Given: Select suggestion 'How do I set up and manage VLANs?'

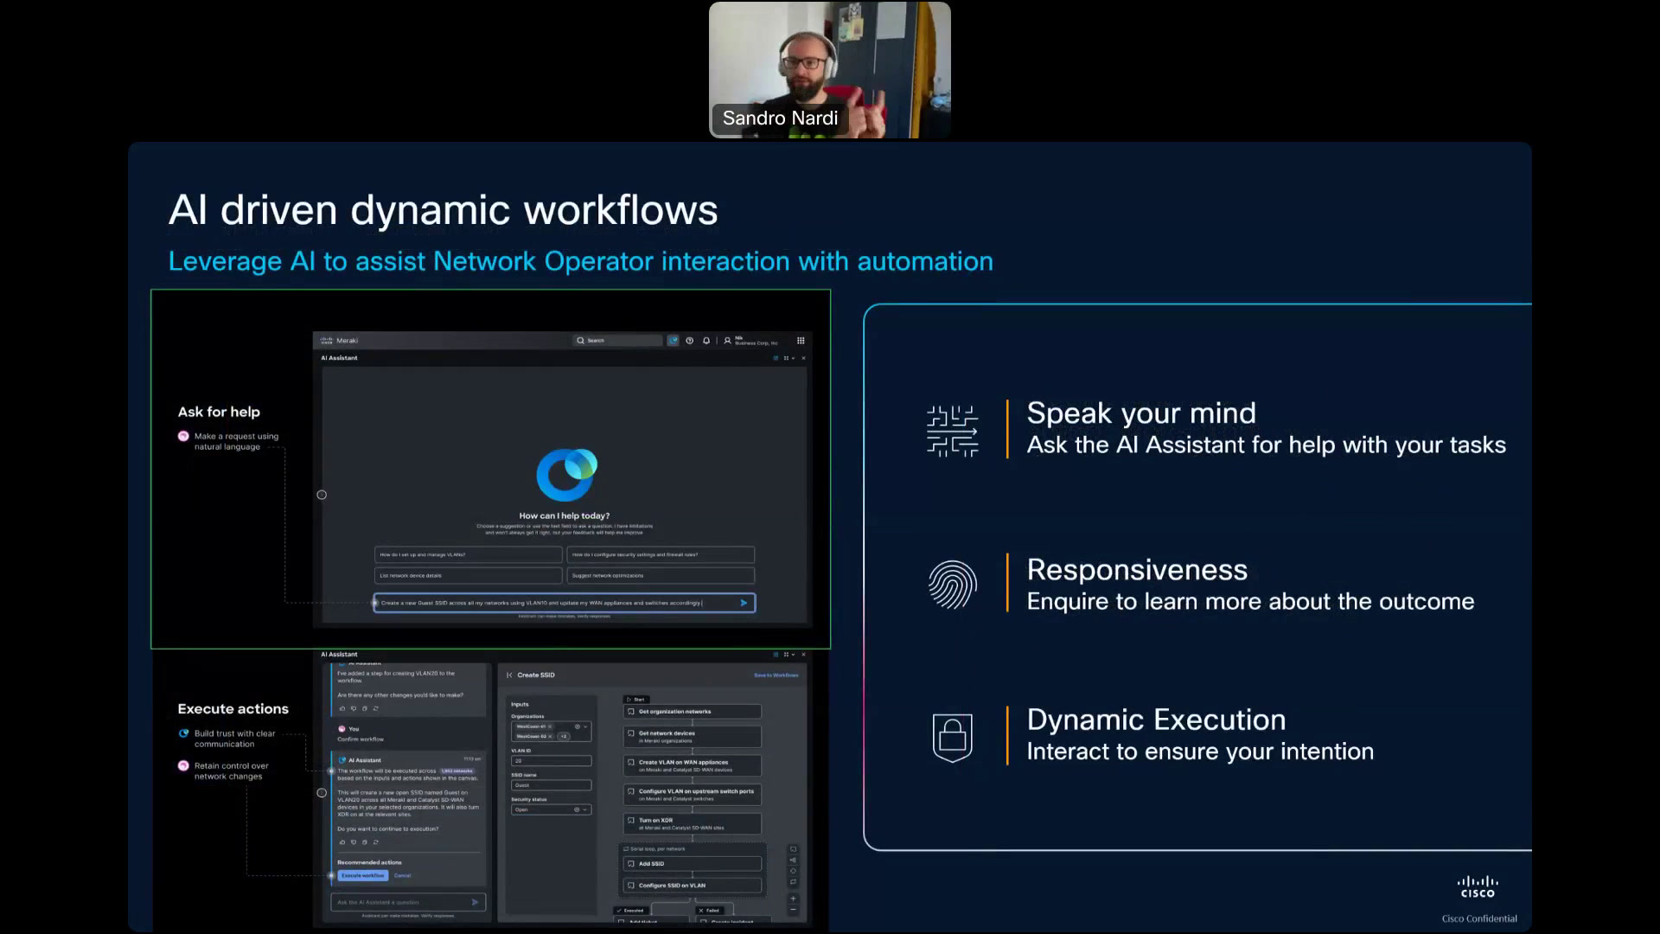Looking at the screenshot, I should coord(469,554).
